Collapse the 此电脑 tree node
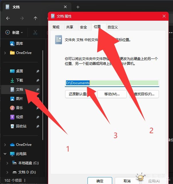 [5, 154]
